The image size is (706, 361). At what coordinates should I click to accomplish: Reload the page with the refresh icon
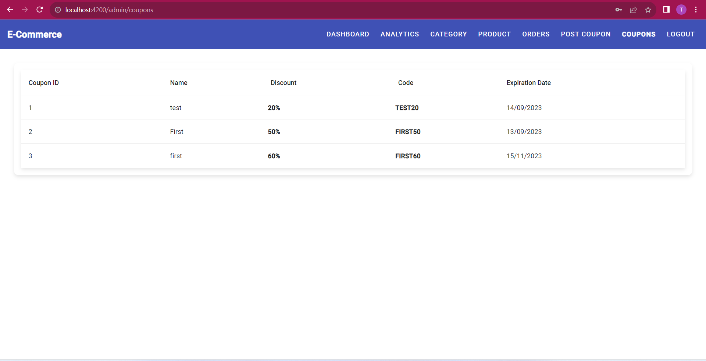tap(40, 10)
